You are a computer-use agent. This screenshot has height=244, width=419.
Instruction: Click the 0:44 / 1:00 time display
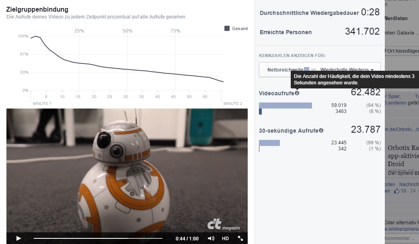point(187,239)
